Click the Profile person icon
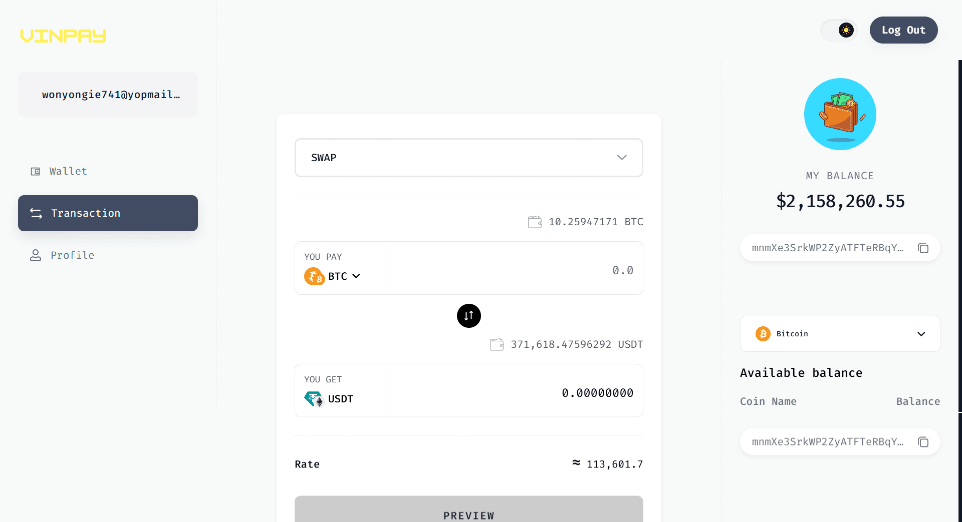Screen dimensions: 962x522 tap(35, 255)
